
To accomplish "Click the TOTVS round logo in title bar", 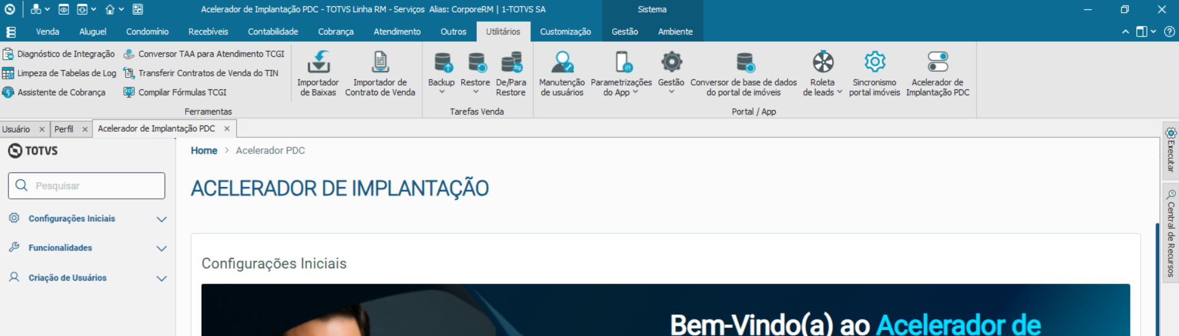I will 10,9.
